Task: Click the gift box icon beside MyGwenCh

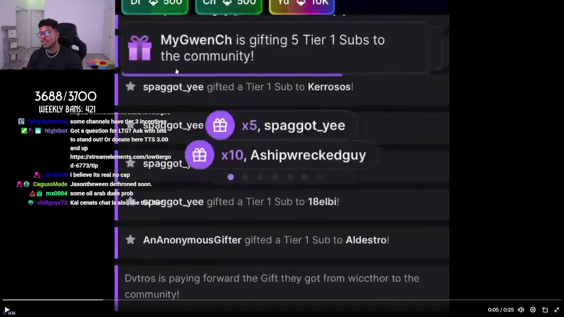Action: pos(140,48)
